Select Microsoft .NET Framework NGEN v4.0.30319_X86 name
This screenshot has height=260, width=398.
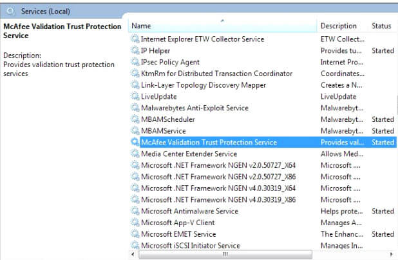(x=218, y=199)
